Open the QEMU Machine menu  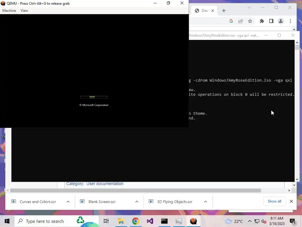[x=9, y=11]
